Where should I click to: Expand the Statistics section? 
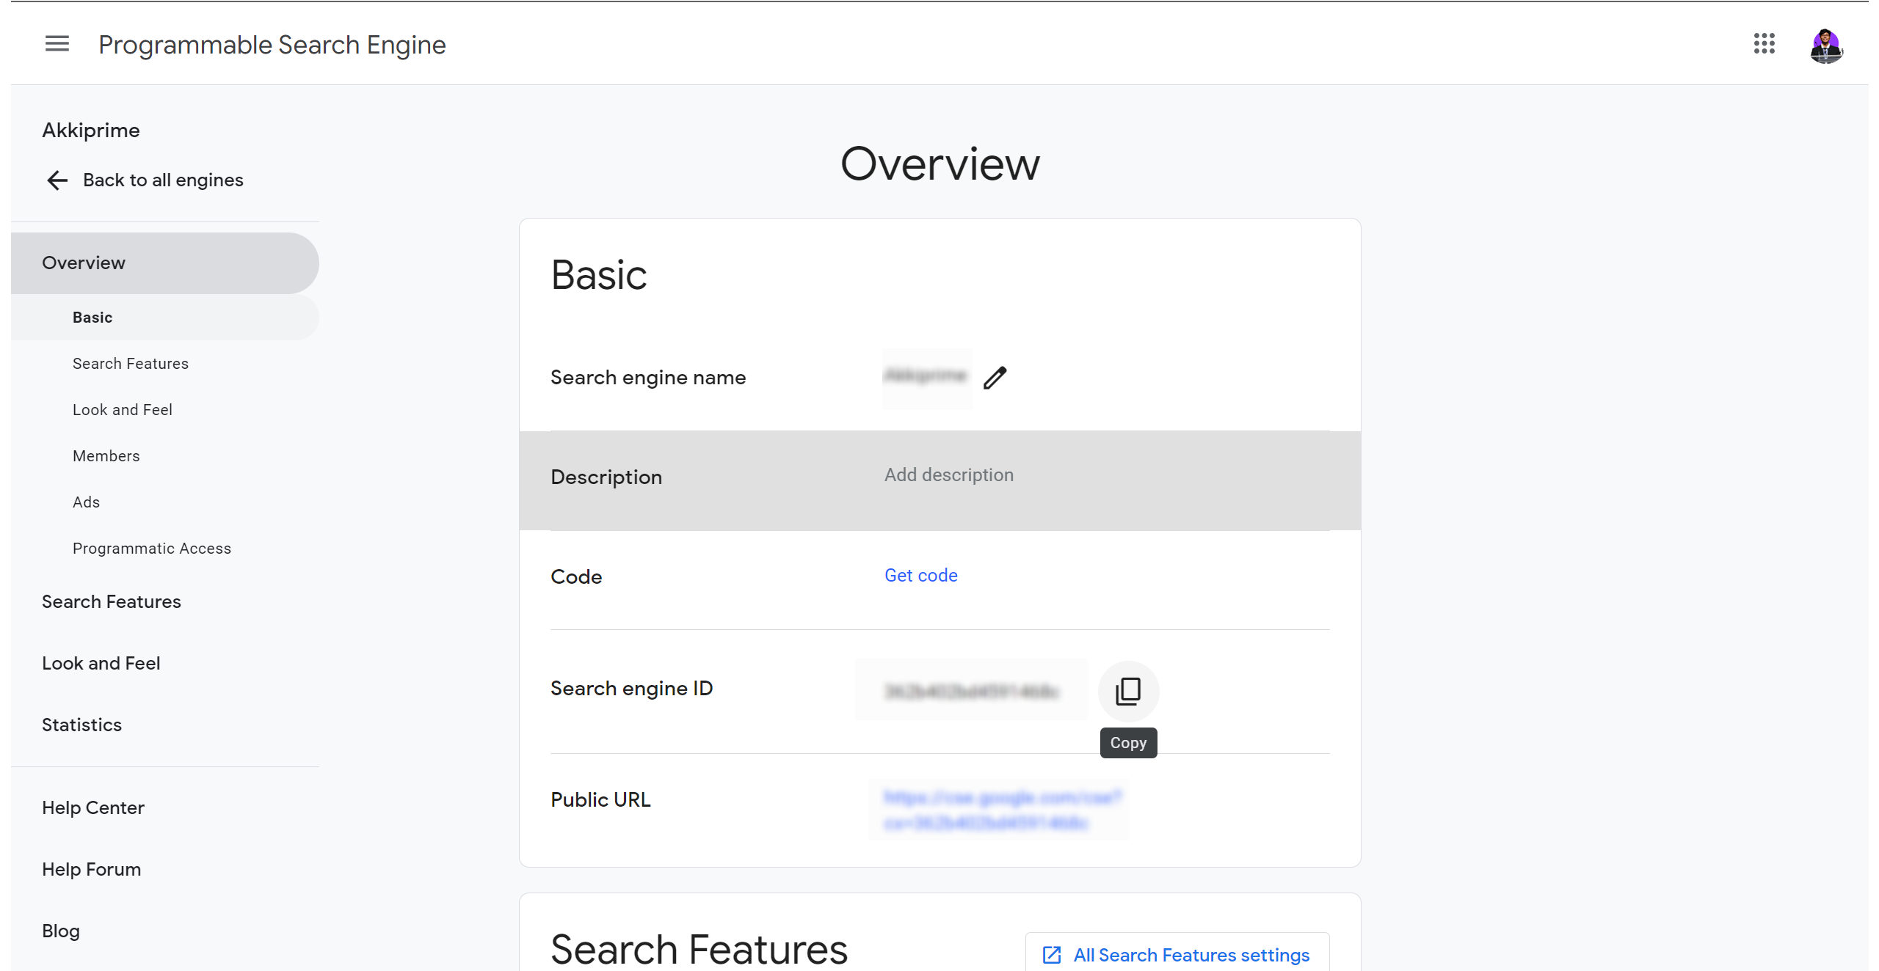pos(81,723)
